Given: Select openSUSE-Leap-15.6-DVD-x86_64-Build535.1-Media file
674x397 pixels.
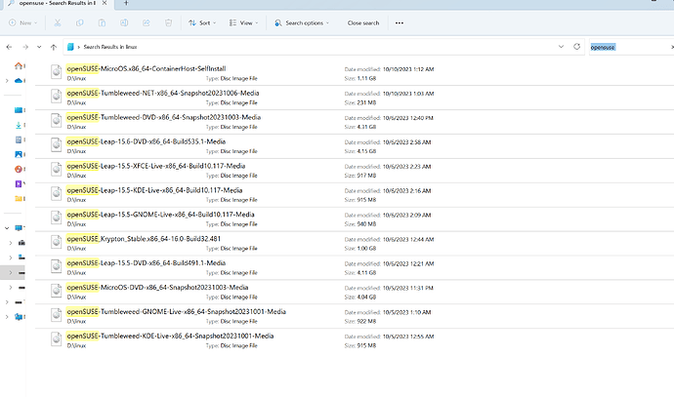Looking at the screenshot, I should pos(161,140).
